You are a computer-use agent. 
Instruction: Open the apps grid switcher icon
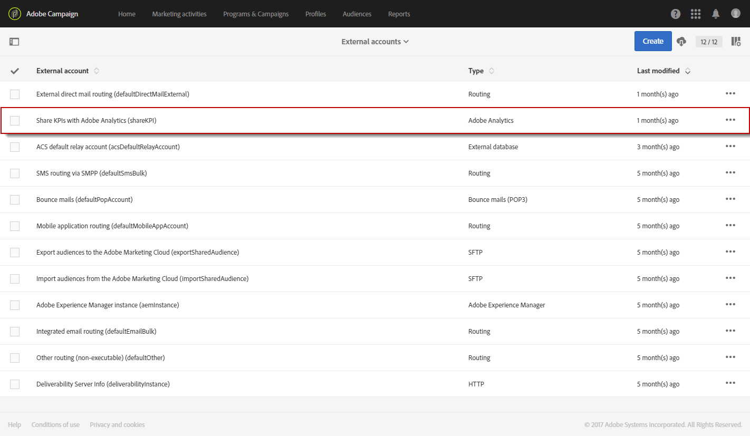click(x=696, y=14)
